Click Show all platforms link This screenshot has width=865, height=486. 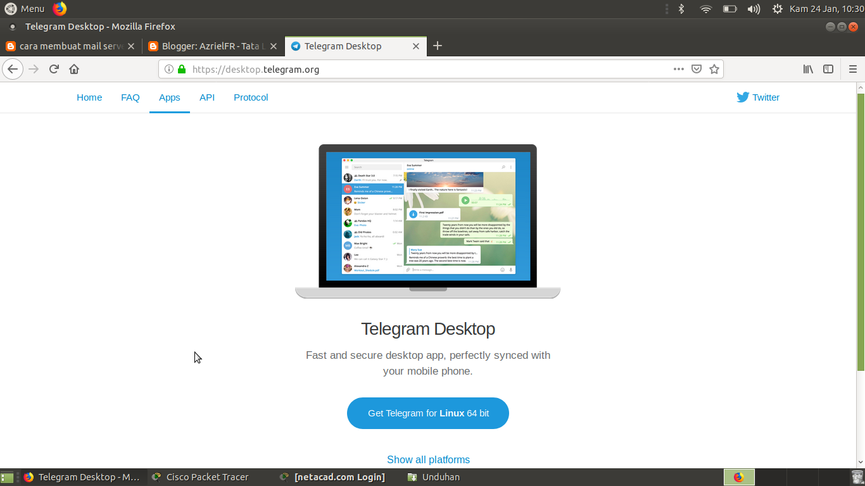pos(428,459)
